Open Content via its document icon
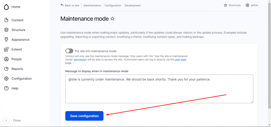 coord(6,20)
